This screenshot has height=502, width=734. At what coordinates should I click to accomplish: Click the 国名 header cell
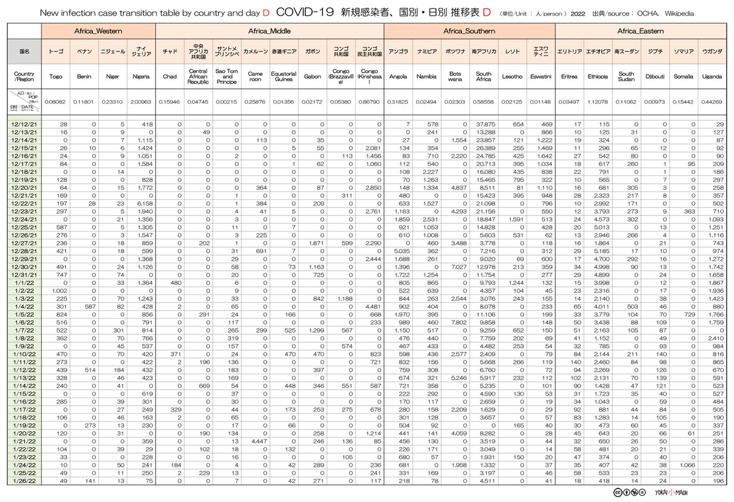click(24, 52)
